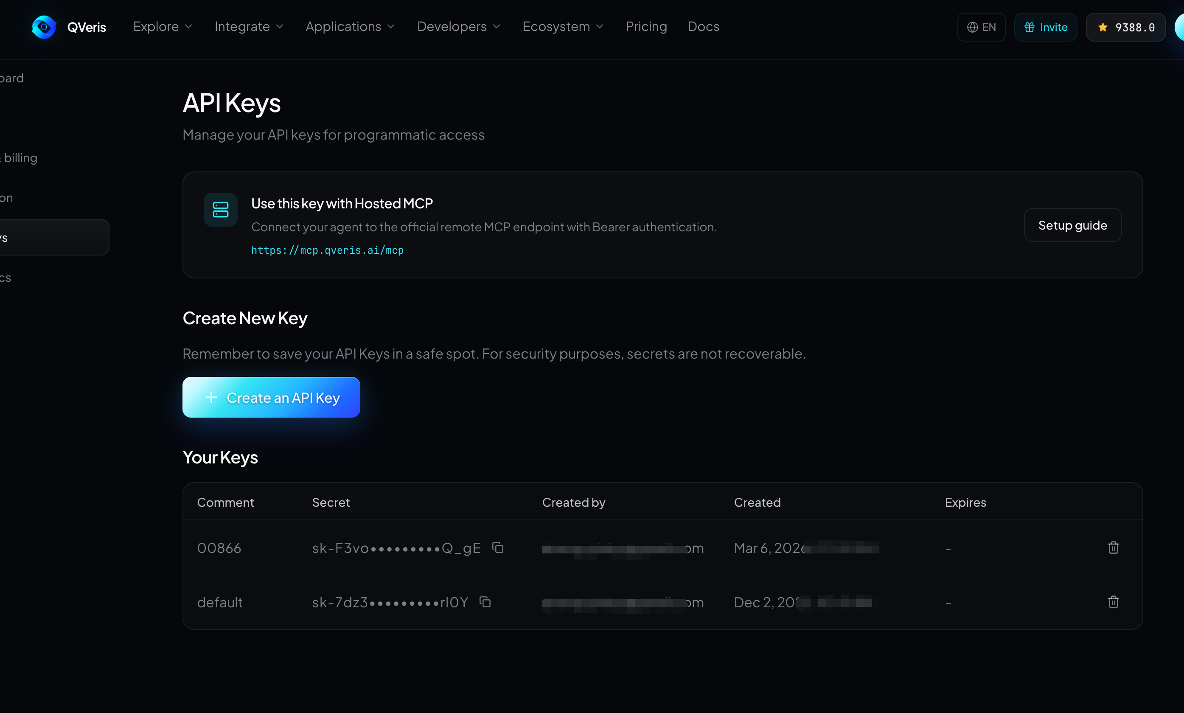Viewport: 1184px width, 713px height.
Task: Copy the sk-F3vo secret key
Action: pyautogui.click(x=498, y=548)
